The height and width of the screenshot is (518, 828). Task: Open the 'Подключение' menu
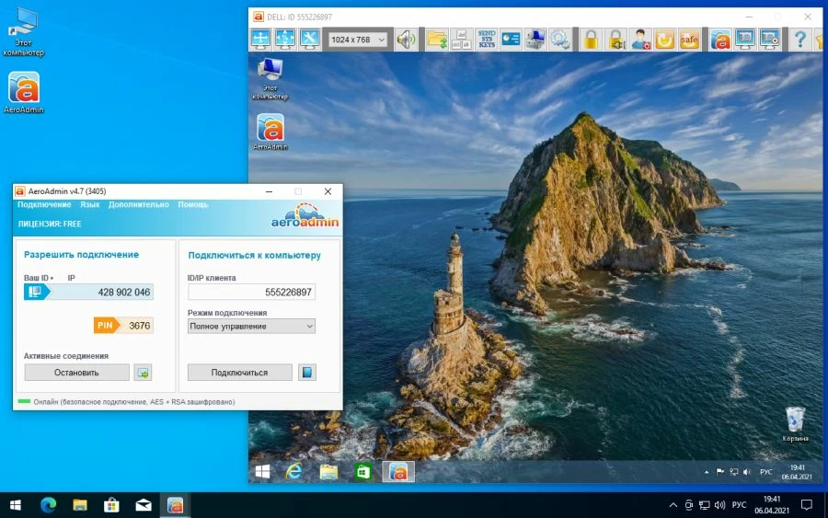click(x=44, y=204)
